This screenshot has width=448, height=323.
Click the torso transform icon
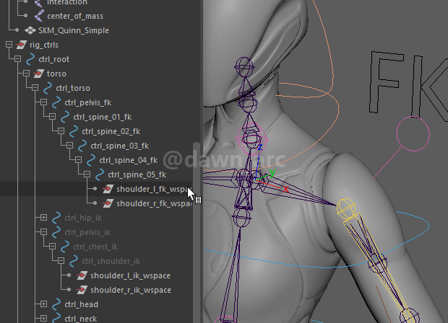tap(38, 74)
